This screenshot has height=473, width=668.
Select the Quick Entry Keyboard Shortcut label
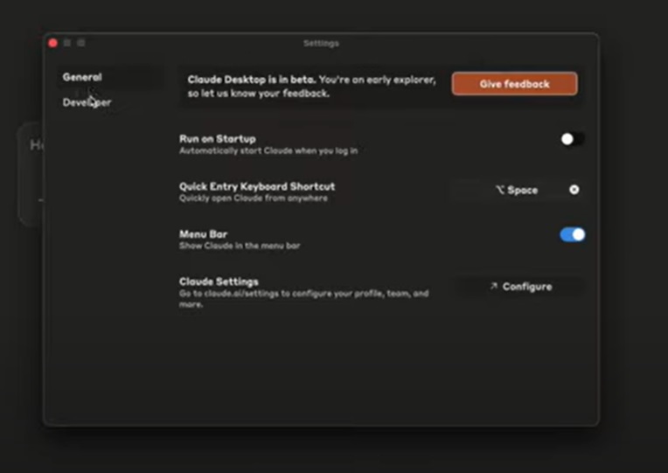[256, 186]
